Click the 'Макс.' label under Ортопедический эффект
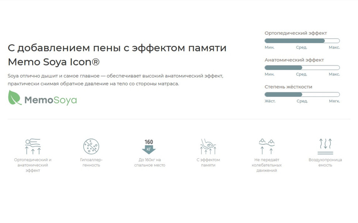This screenshot has height=223, width=358. [x=334, y=47]
